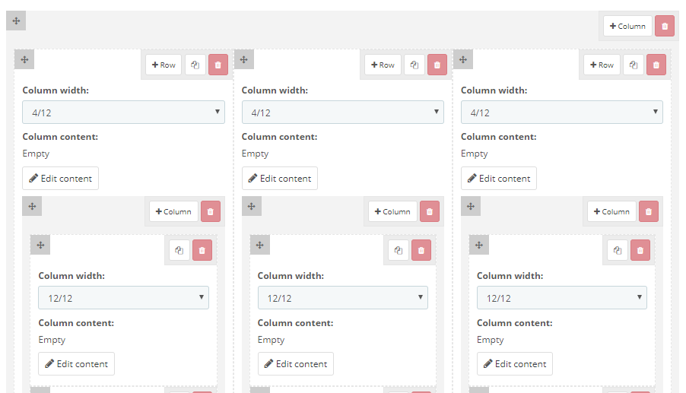Click the move handle of the third 4/12 column
This screenshot has height=393, width=686.
point(463,59)
